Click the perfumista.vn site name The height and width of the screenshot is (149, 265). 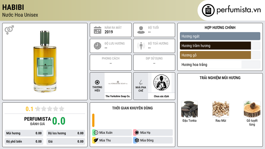(239, 10)
